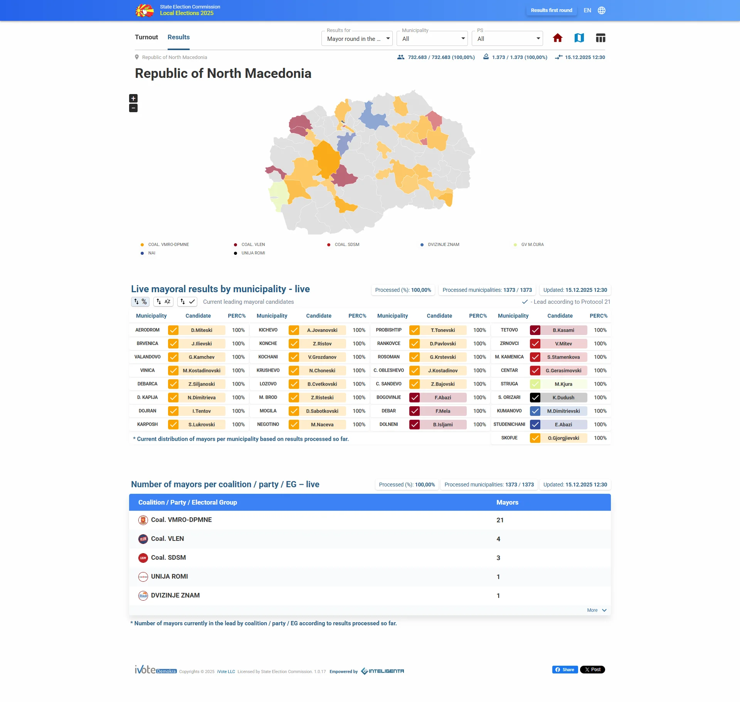Switch to the table view icon
The height and width of the screenshot is (702, 740).
point(600,38)
